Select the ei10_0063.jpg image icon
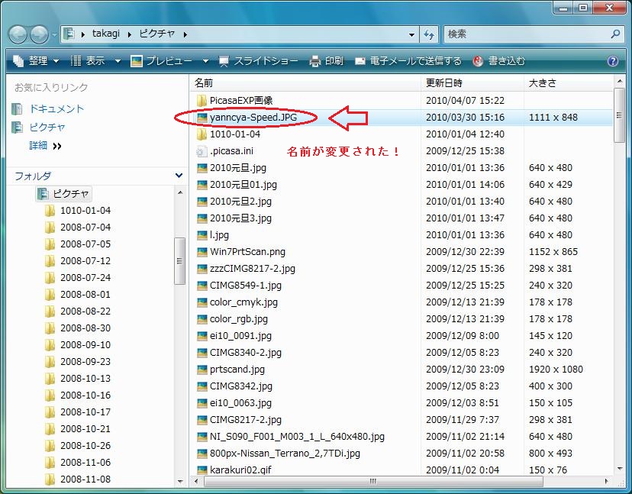This screenshot has width=632, height=494. [x=202, y=403]
